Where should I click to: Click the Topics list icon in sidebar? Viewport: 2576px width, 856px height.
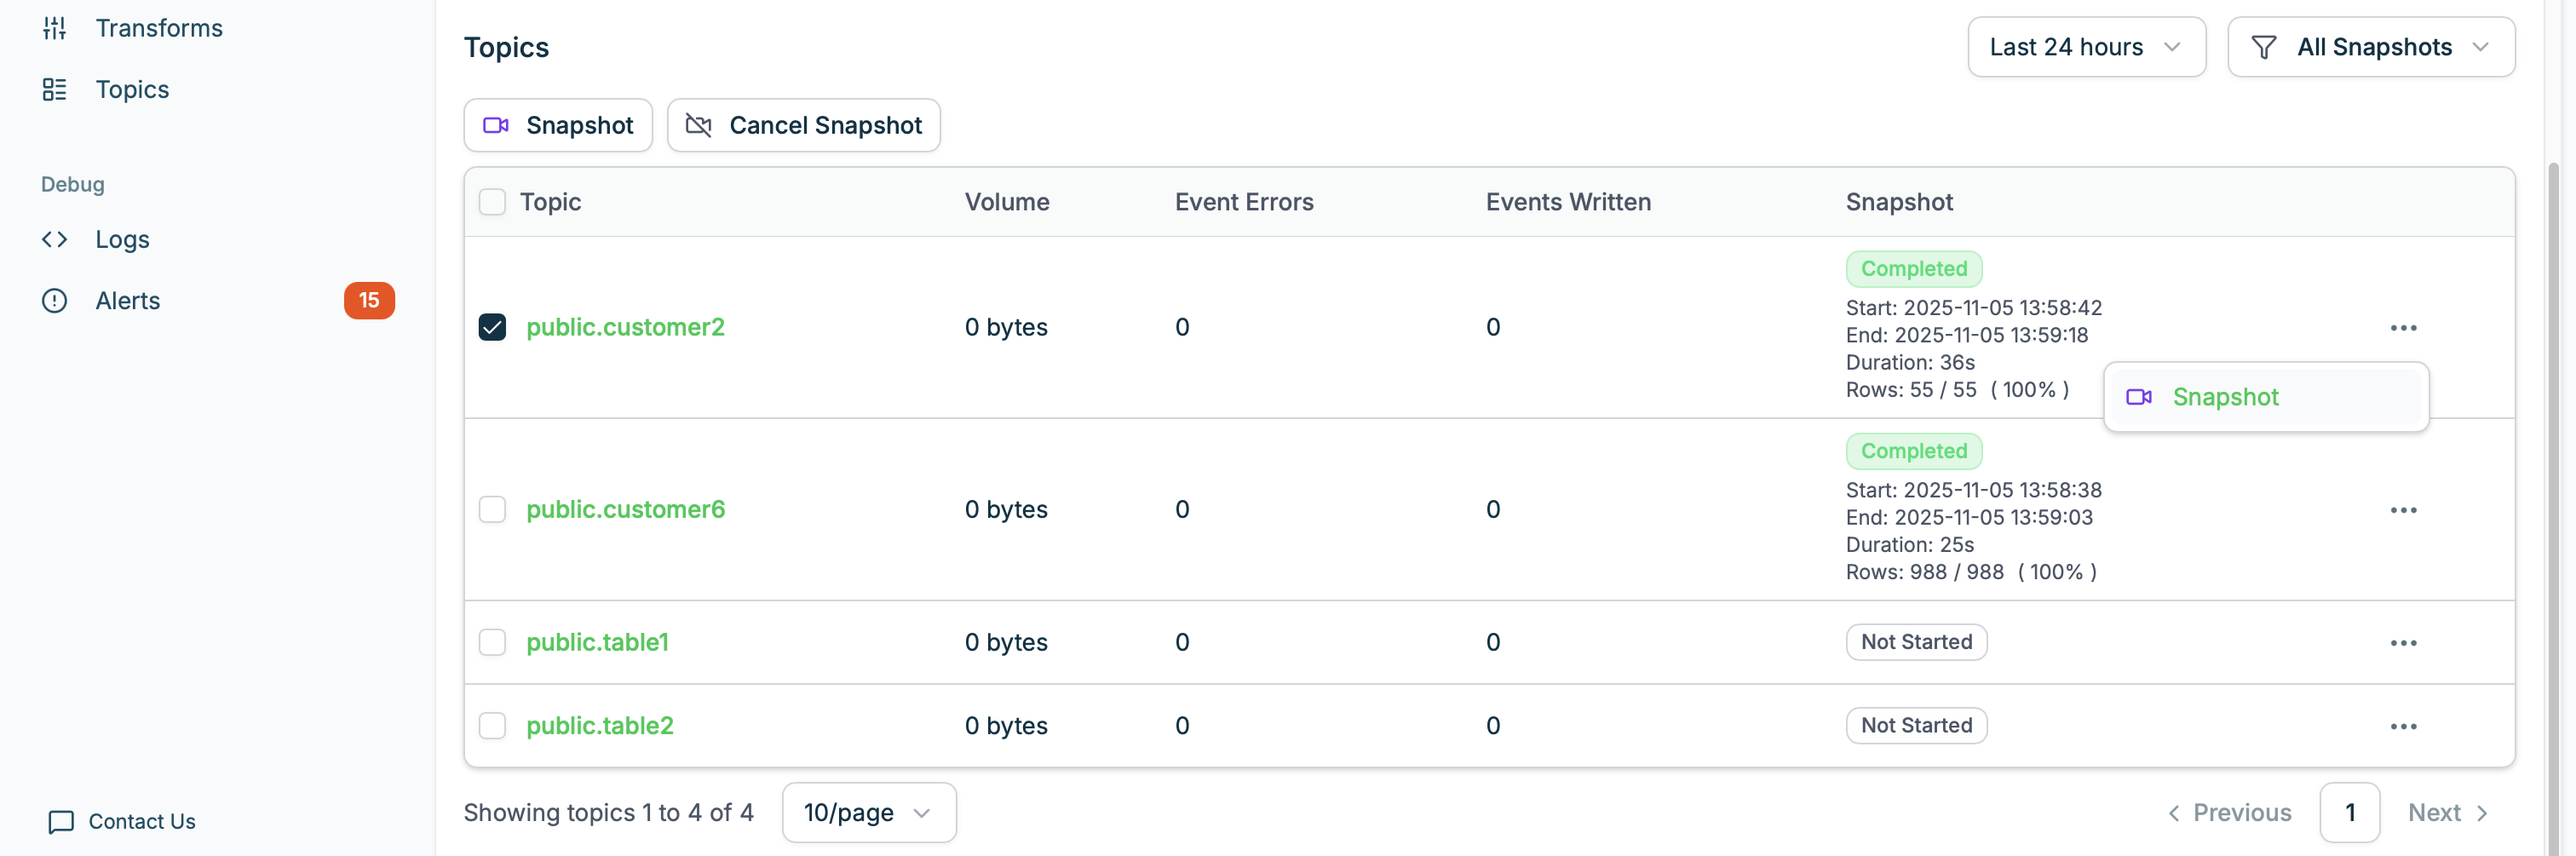[54, 90]
